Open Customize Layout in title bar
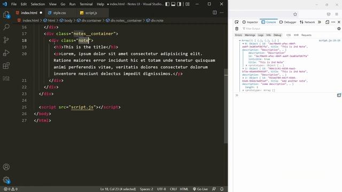 point(188,4)
